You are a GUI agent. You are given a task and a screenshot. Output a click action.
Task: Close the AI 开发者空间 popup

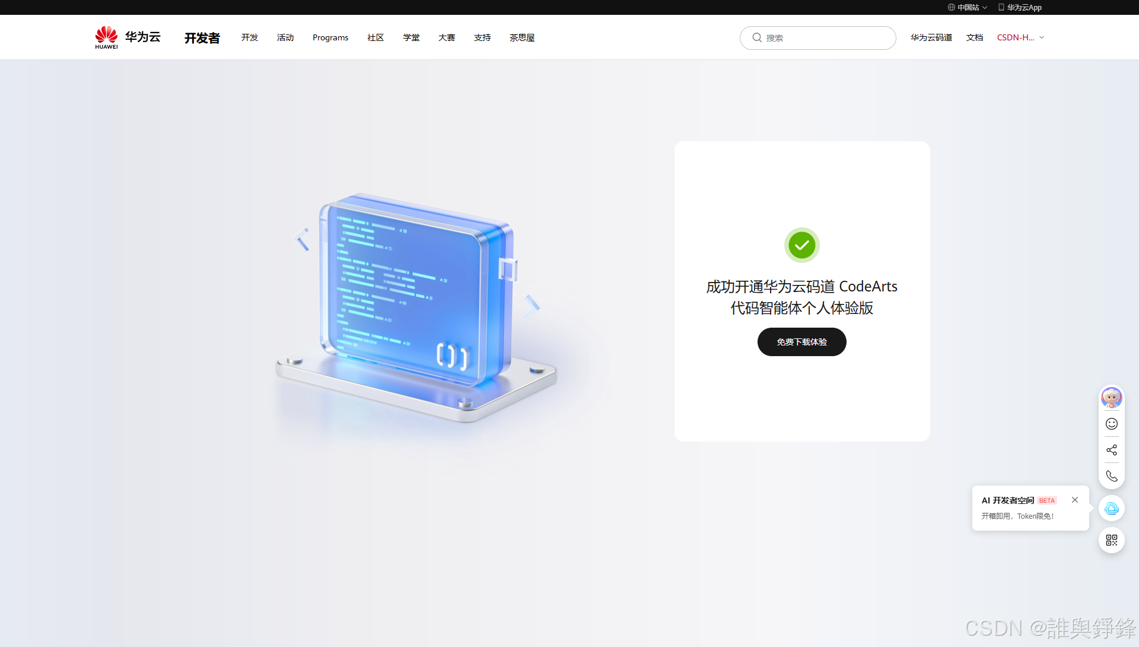[x=1075, y=500]
